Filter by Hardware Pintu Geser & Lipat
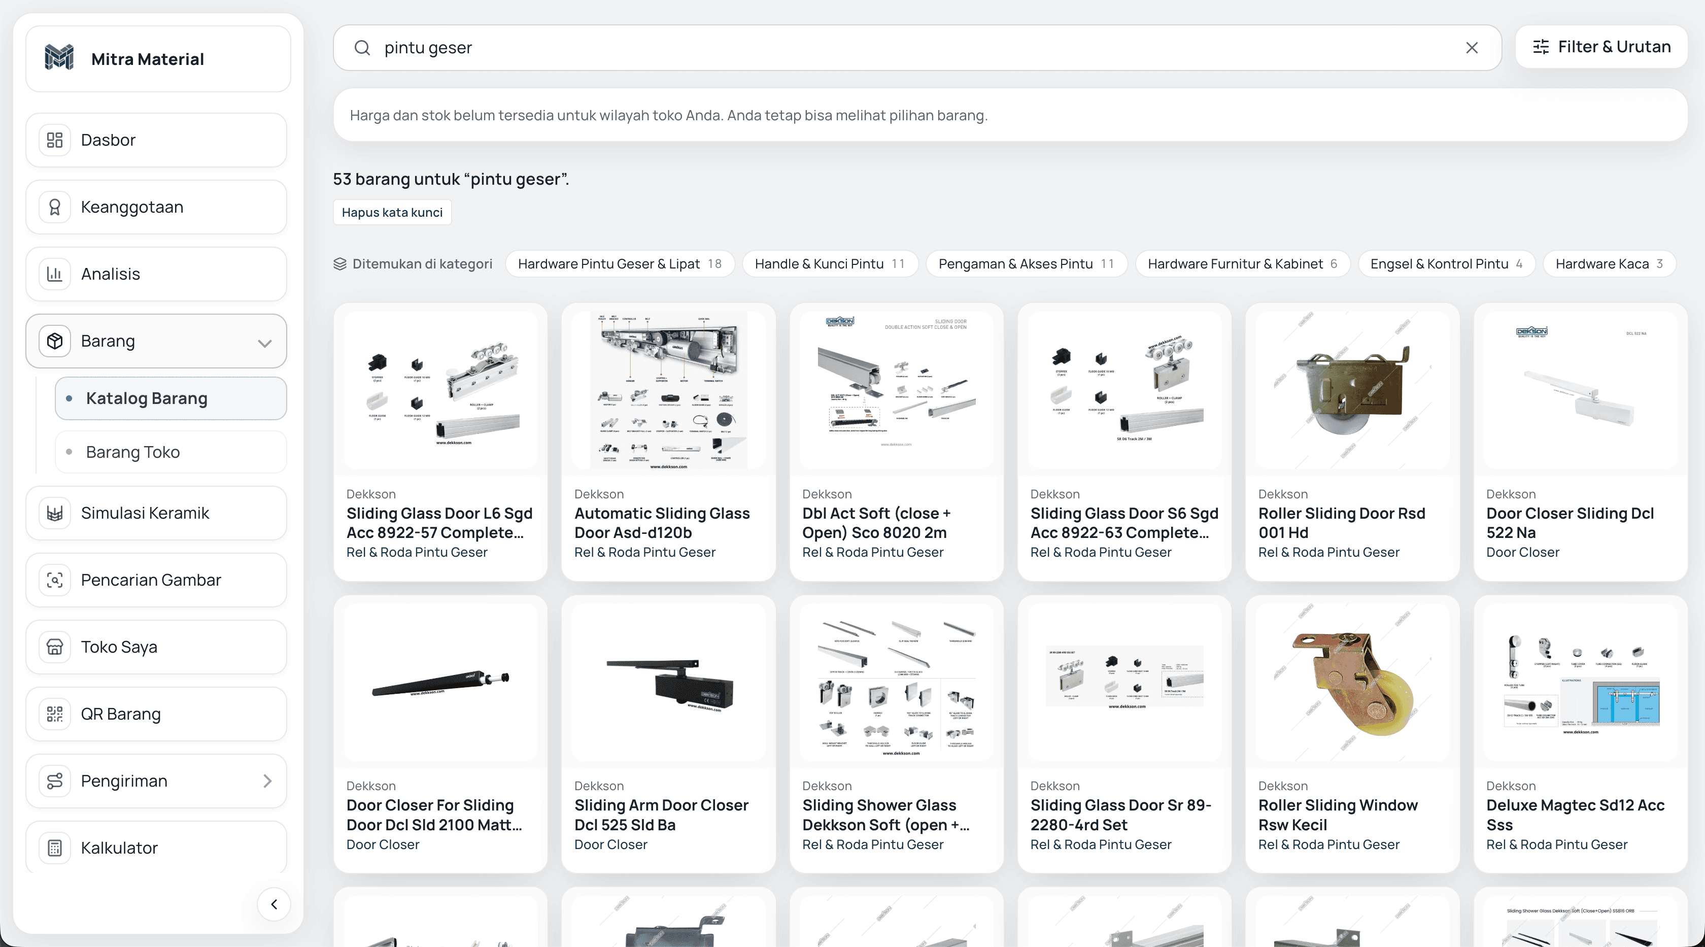1705x947 pixels. pyautogui.click(x=620, y=264)
